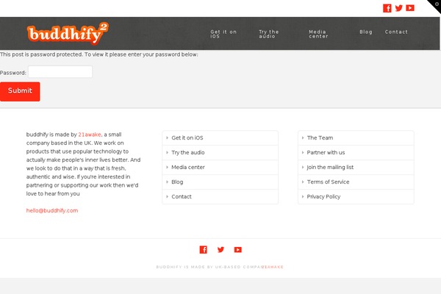The image size is (441, 294).
Task: Go to Contact in the navigation bar
Action: pyautogui.click(x=396, y=32)
